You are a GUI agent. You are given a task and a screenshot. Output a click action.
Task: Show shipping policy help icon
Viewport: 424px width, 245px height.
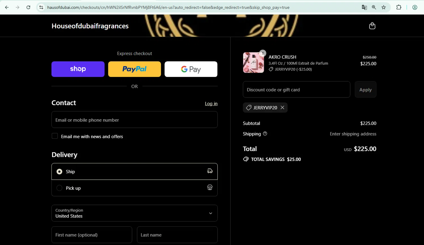[265, 134]
